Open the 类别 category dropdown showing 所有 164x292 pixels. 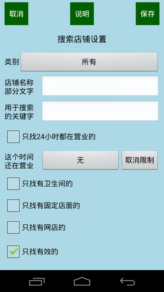click(89, 62)
